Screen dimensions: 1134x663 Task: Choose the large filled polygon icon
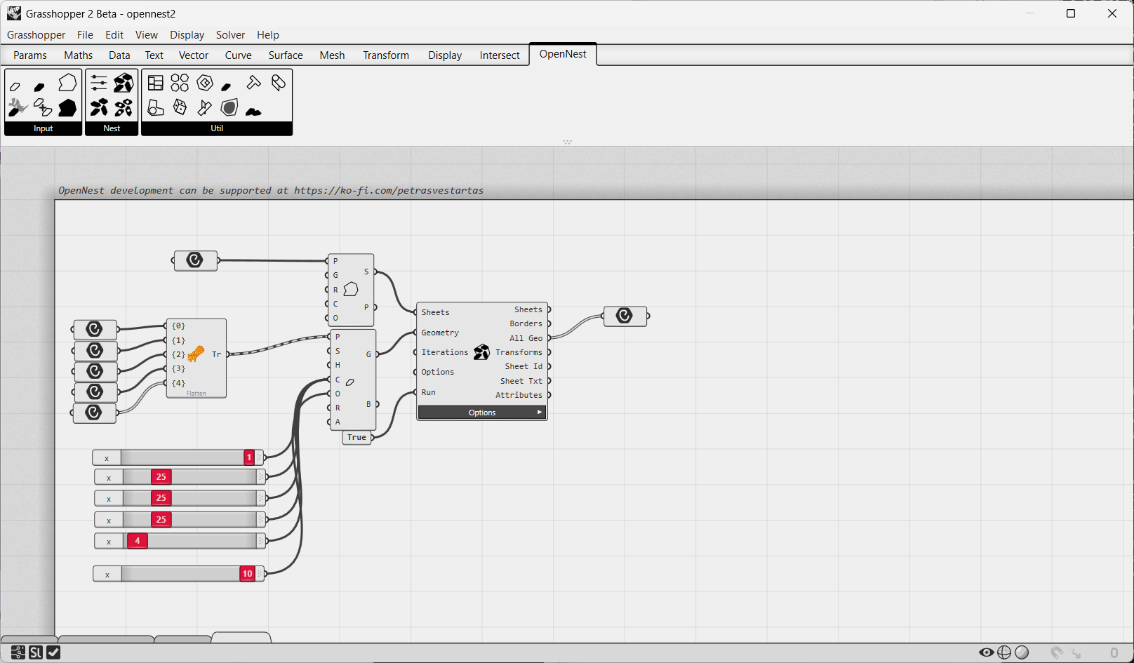(x=67, y=107)
